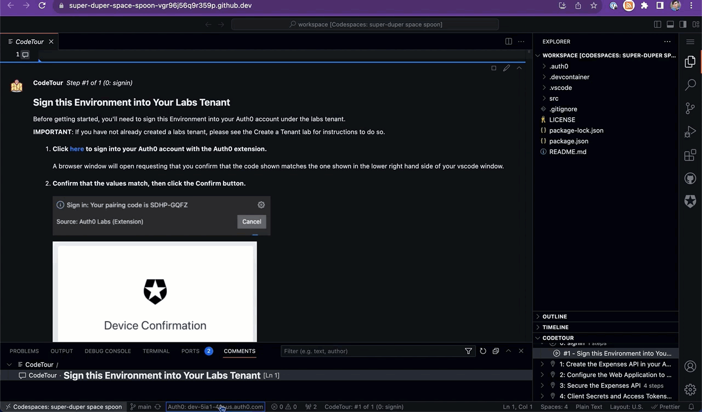Click the main branch status item
The width and height of the screenshot is (702, 412).
(x=141, y=407)
